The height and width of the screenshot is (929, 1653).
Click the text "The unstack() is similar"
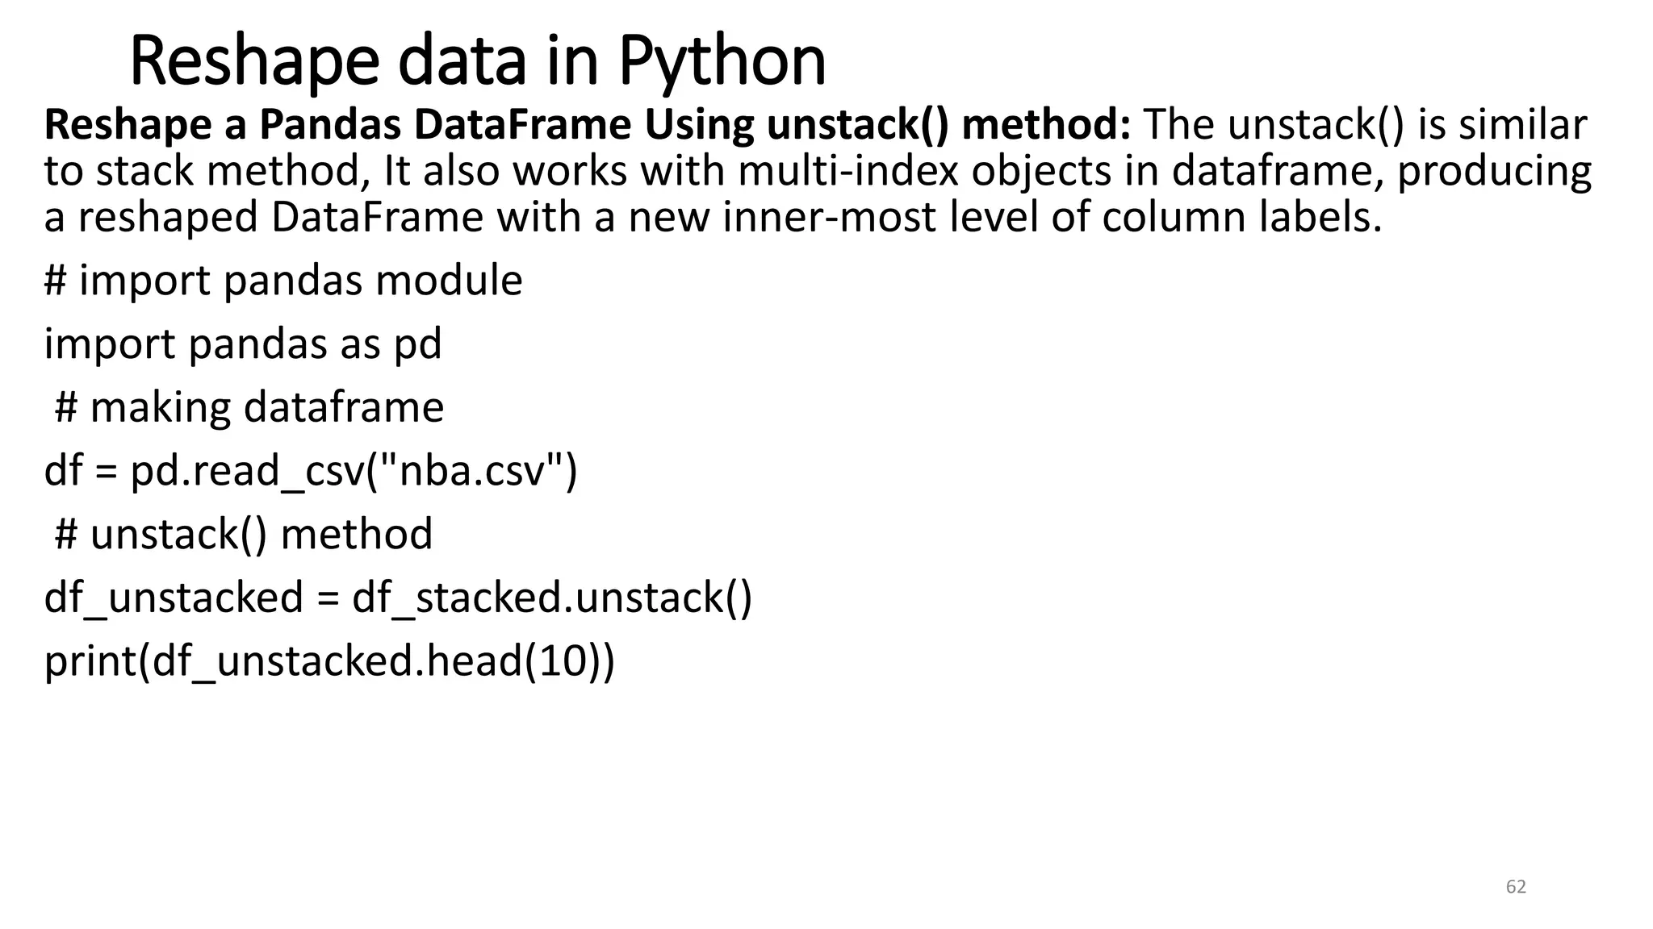click(1365, 125)
